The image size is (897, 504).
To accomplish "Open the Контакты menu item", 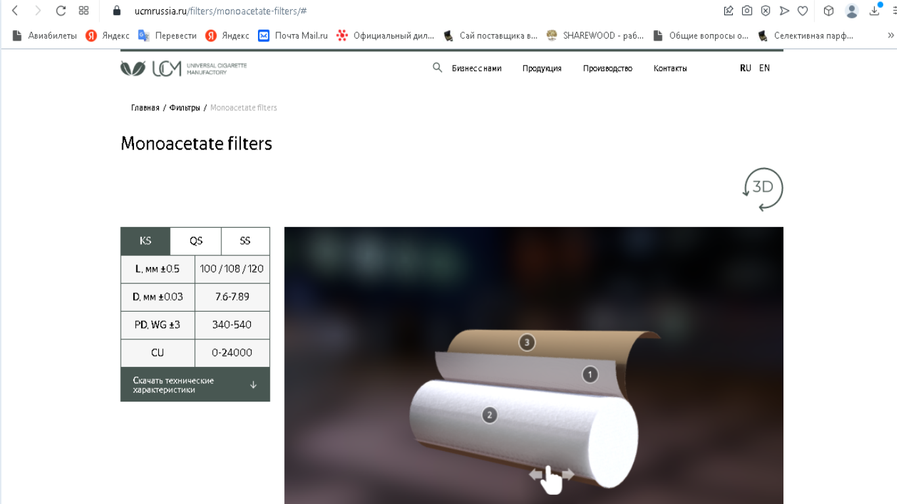I will point(670,68).
